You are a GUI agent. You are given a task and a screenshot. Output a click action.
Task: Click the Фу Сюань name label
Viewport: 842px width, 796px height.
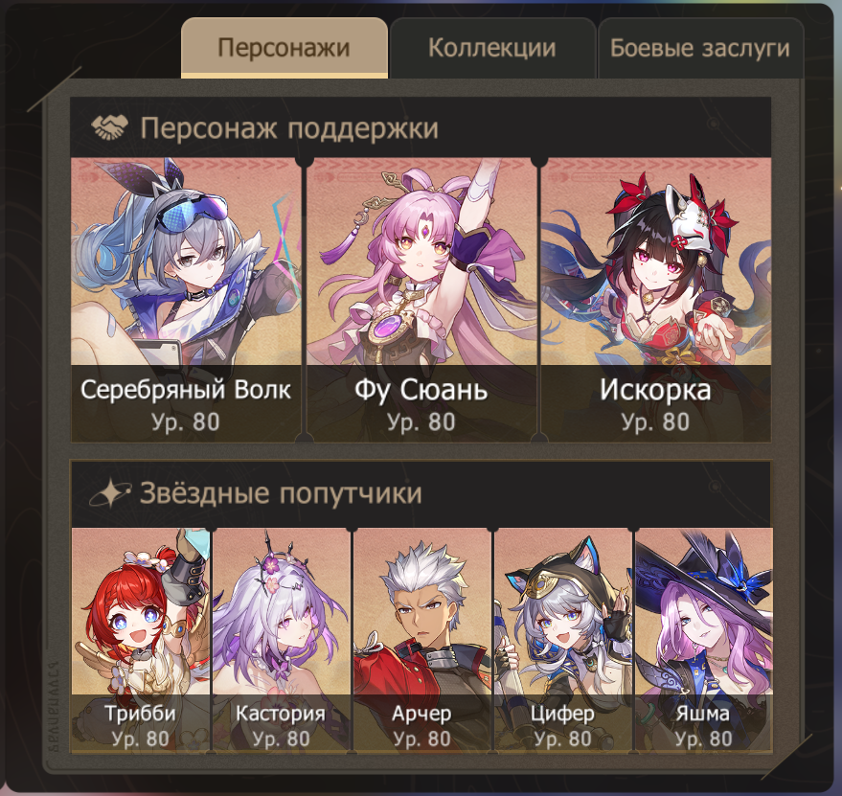[x=421, y=390]
